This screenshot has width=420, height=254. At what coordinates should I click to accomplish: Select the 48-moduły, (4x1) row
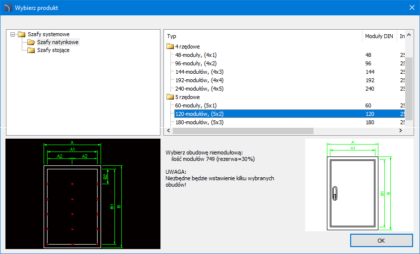[196, 55]
